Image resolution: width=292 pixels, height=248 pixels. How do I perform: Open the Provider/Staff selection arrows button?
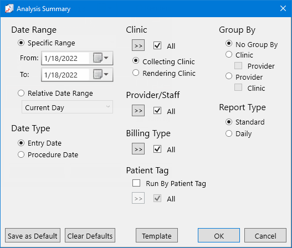coord(138,111)
